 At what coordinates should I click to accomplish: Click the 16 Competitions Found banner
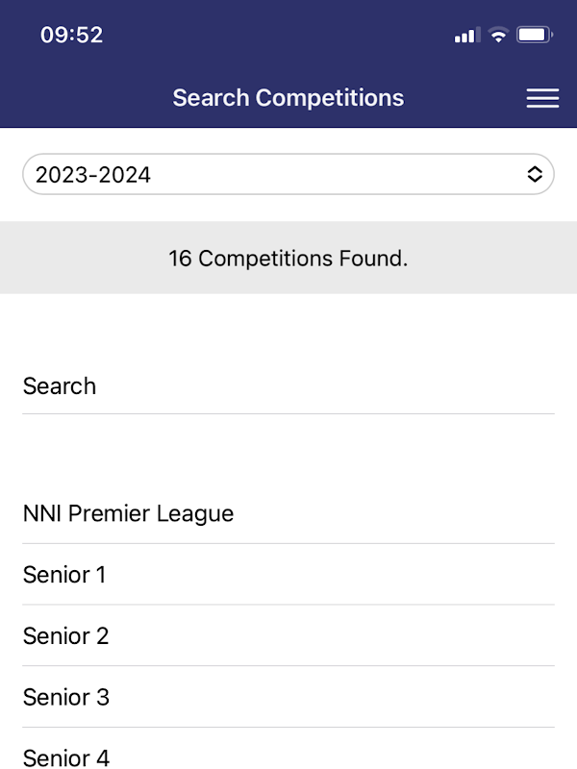click(x=288, y=258)
